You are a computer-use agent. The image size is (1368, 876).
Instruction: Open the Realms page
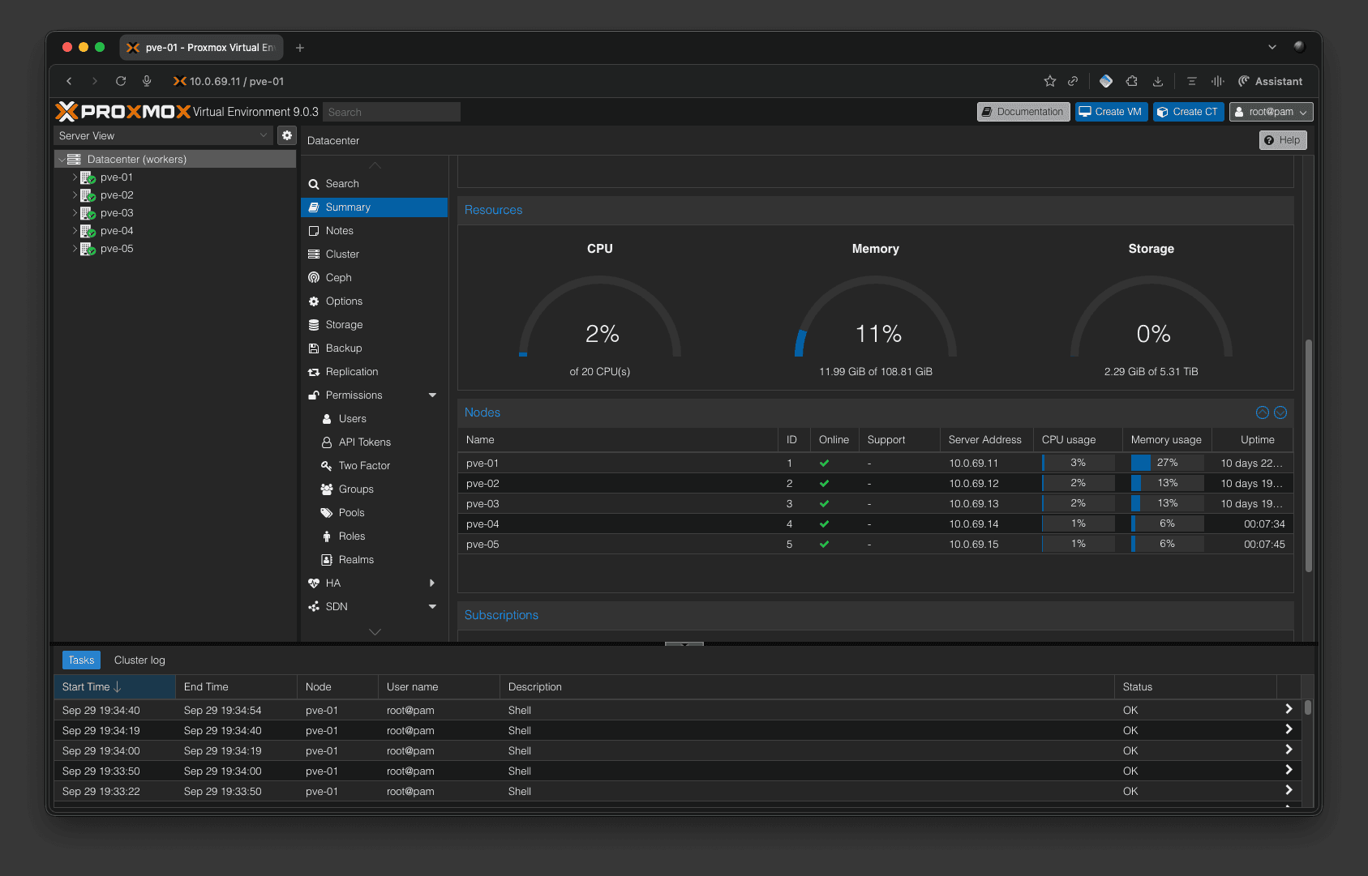[x=374, y=560]
